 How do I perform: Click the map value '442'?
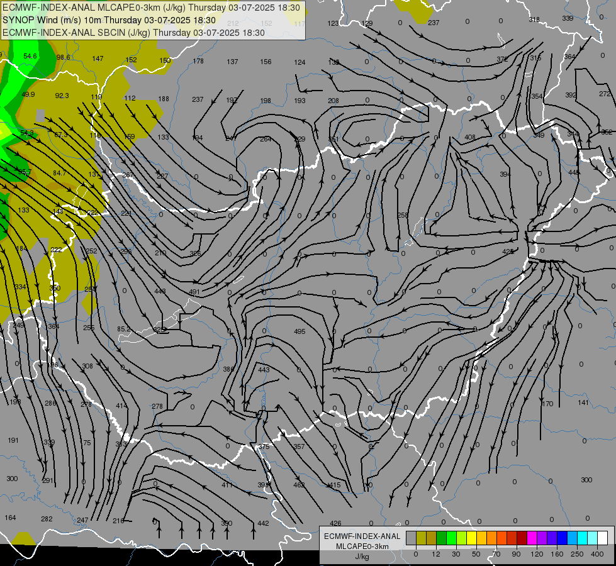point(263,523)
